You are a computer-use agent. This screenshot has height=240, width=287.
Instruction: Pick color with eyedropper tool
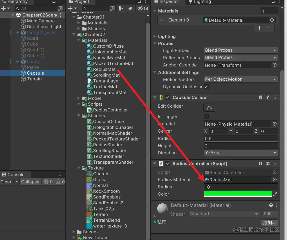coord(275,194)
